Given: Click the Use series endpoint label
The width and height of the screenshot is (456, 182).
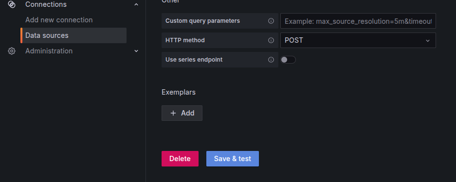Looking at the screenshot, I should pos(194,60).
